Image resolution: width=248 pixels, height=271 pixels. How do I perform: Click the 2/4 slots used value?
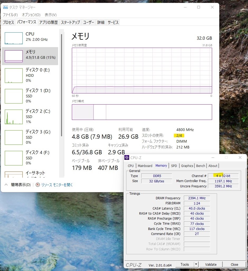click(179, 135)
